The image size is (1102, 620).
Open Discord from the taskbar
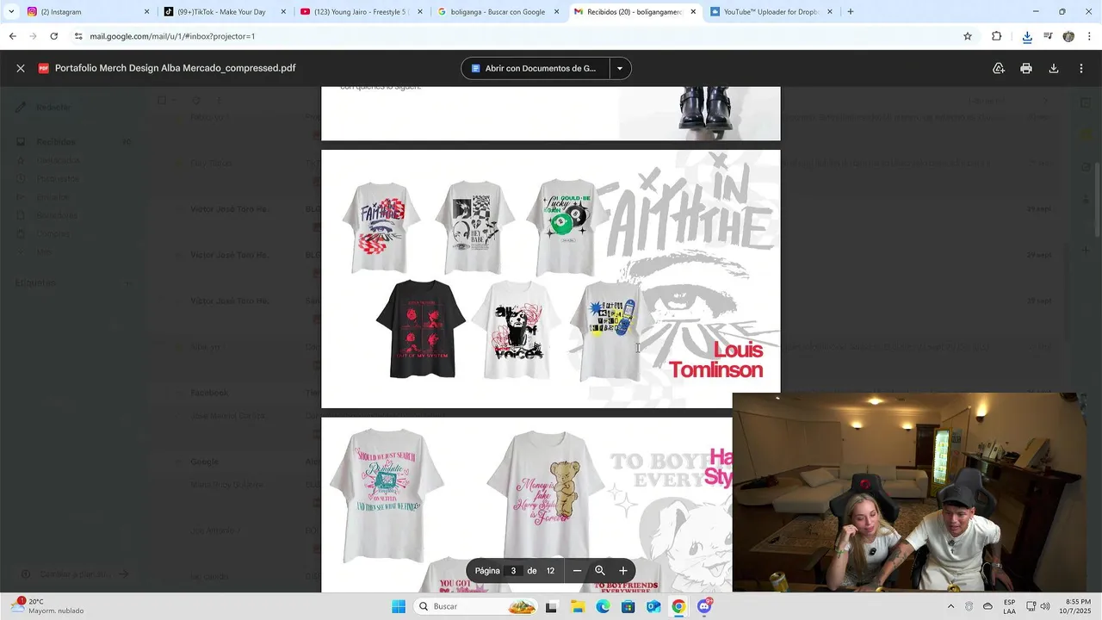click(704, 606)
